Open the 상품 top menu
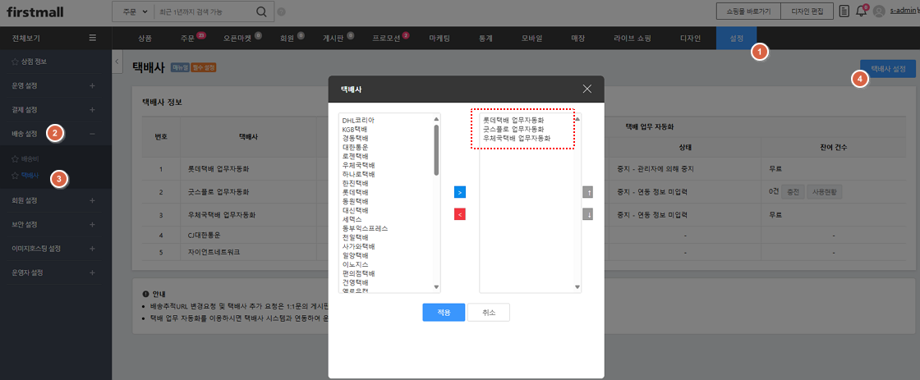Screen dimensions: 920x380 point(145,38)
